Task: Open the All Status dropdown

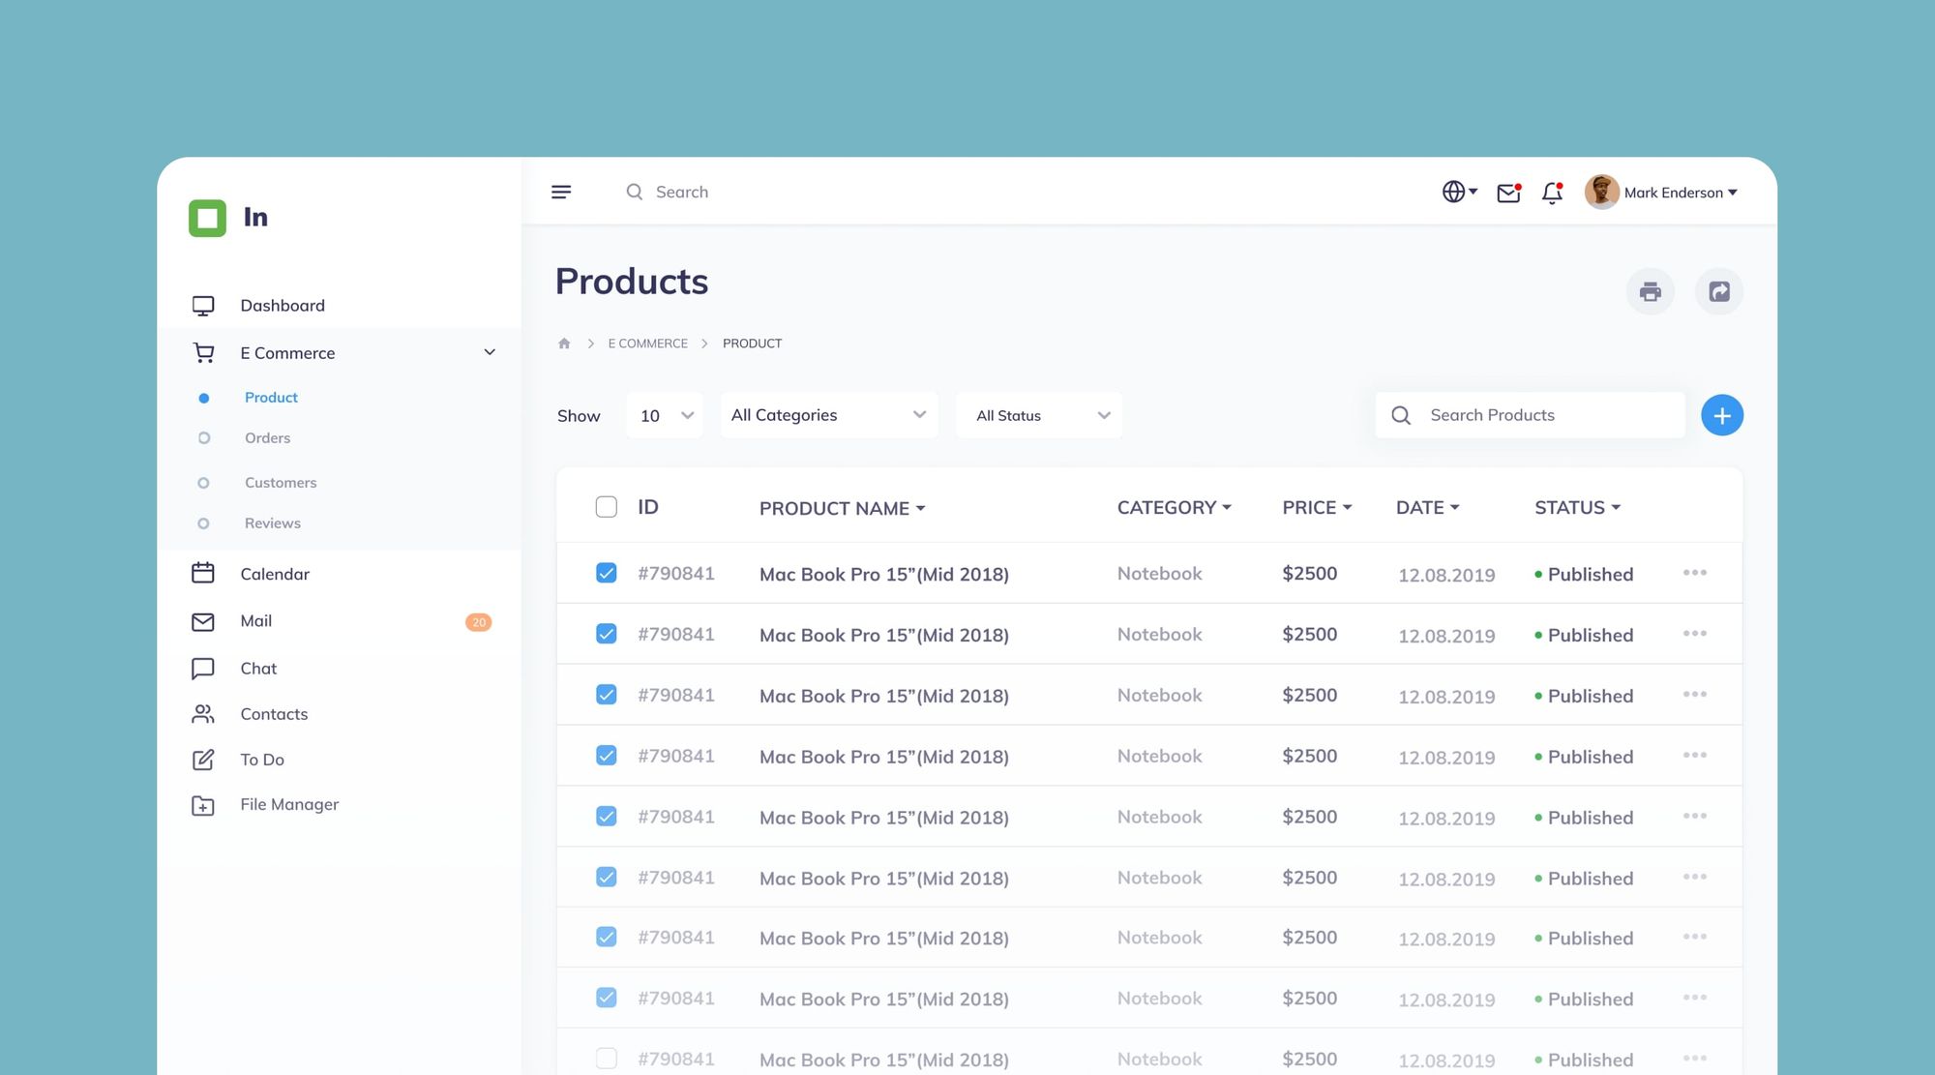Action: click(1039, 415)
